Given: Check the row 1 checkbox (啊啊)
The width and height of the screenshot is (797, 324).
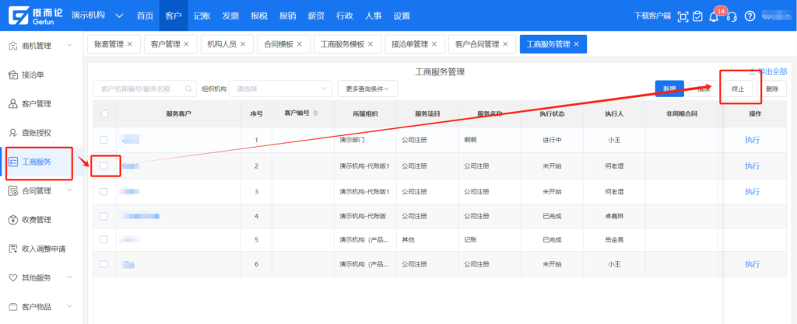Looking at the screenshot, I should point(104,139).
